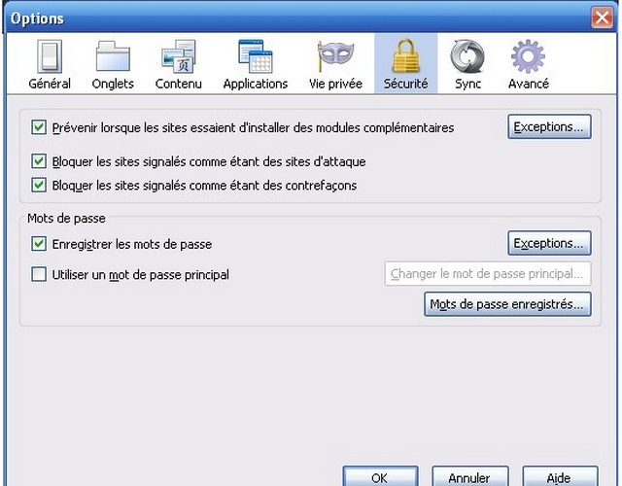
Task: Select the Avancé gear icon
Action: click(528, 56)
